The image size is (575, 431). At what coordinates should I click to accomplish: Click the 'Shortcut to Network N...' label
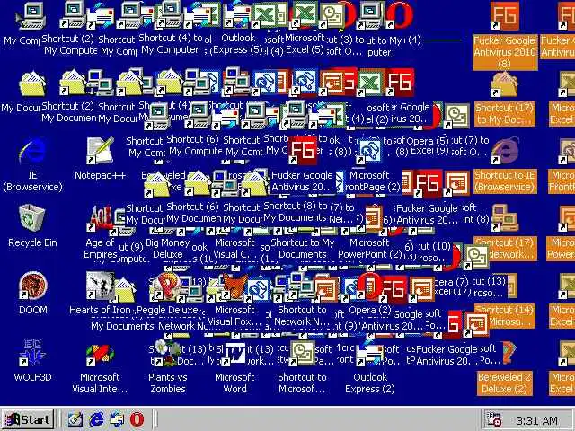302,316
